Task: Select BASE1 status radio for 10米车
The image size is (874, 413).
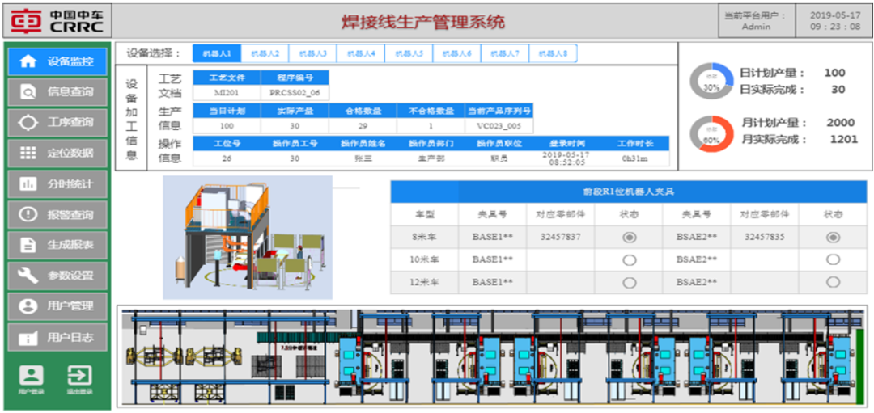Action: click(x=628, y=260)
